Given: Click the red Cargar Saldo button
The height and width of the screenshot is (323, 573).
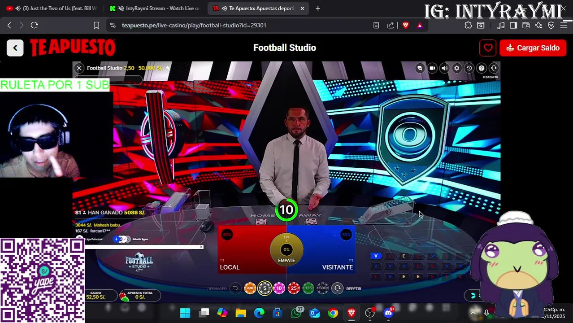Looking at the screenshot, I should [533, 48].
